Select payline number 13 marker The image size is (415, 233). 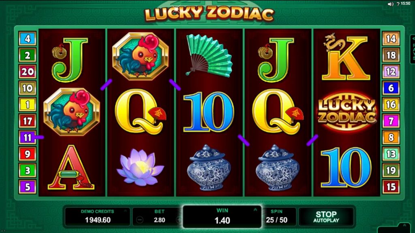tap(391, 154)
